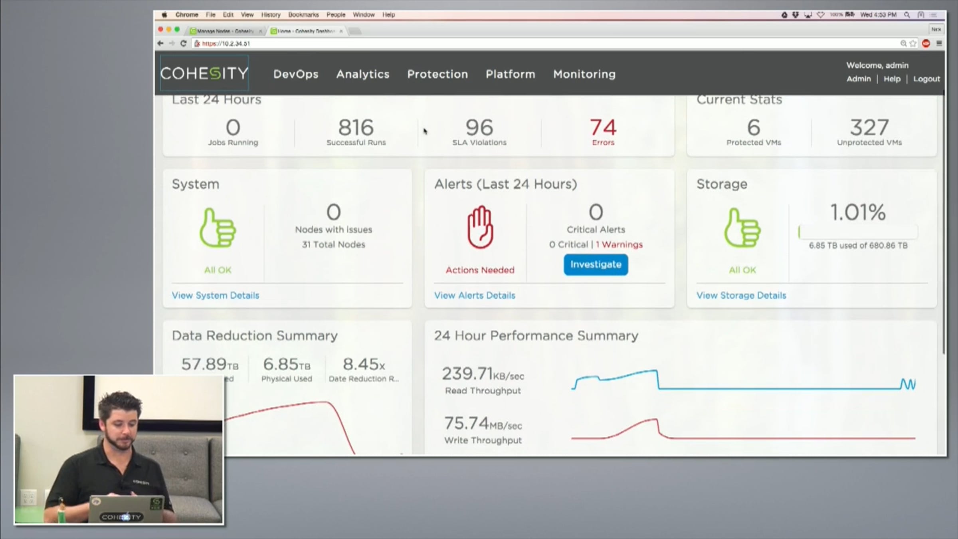958x539 pixels.
Task: Open the History menu
Action: [271, 15]
